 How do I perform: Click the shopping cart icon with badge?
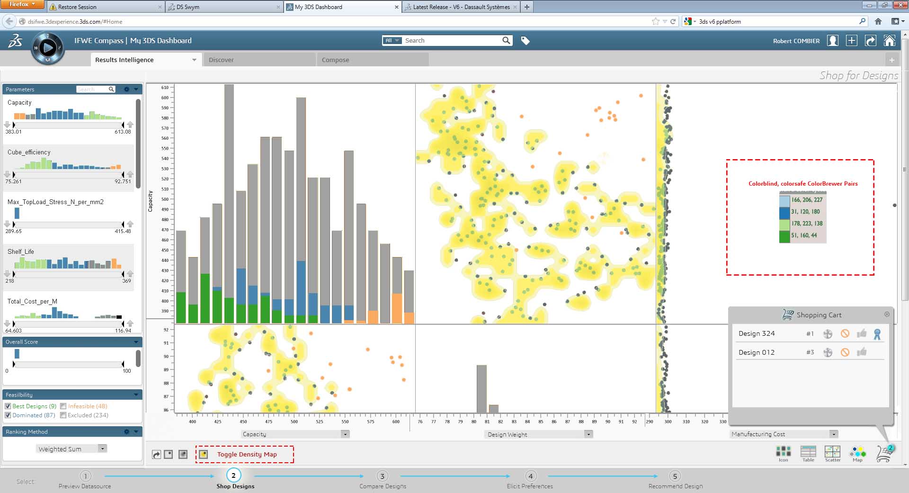(x=884, y=453)
